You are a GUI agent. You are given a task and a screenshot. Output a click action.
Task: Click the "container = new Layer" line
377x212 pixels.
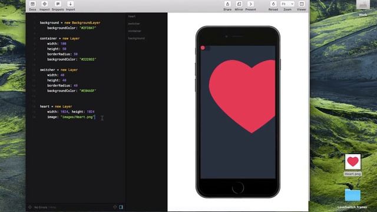pos(59,38)
